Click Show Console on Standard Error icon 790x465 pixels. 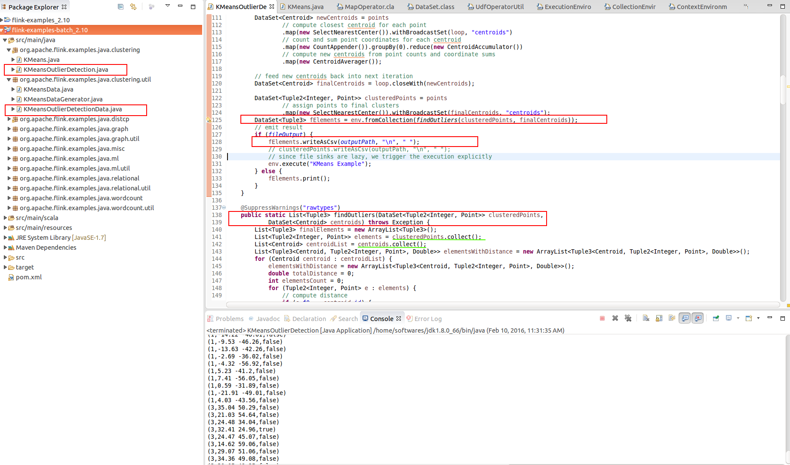click(x=698, y=318)
